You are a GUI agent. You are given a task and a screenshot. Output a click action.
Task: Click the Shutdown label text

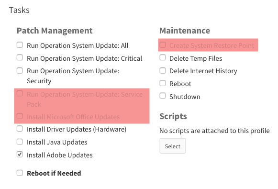pos(185,97)
